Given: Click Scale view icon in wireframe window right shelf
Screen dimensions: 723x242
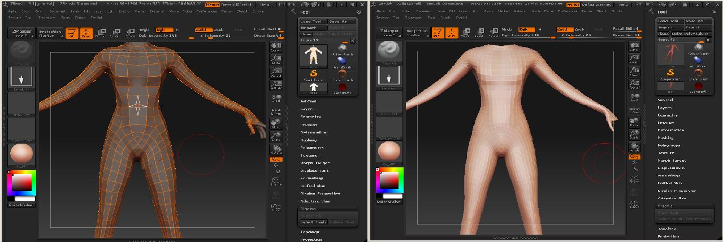Looking at the screenshot, I should (276, 137).
